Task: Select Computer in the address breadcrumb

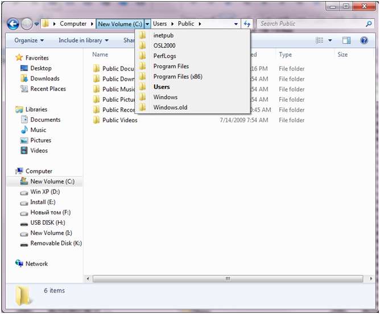Action: (x=73, y=24)
